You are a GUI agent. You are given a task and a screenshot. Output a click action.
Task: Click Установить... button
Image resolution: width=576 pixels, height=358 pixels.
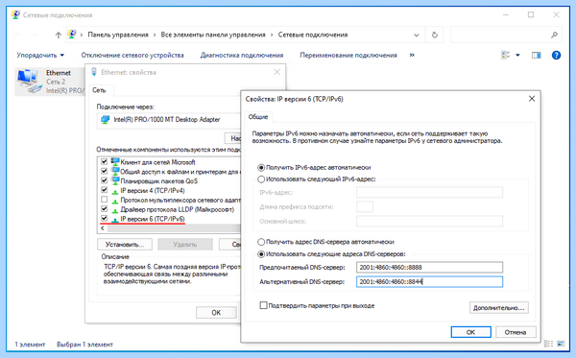coord(125,244)
